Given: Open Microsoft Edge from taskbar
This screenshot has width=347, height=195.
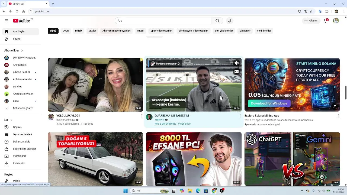Looking at the screenshot, I should click(x=198, y=191).
